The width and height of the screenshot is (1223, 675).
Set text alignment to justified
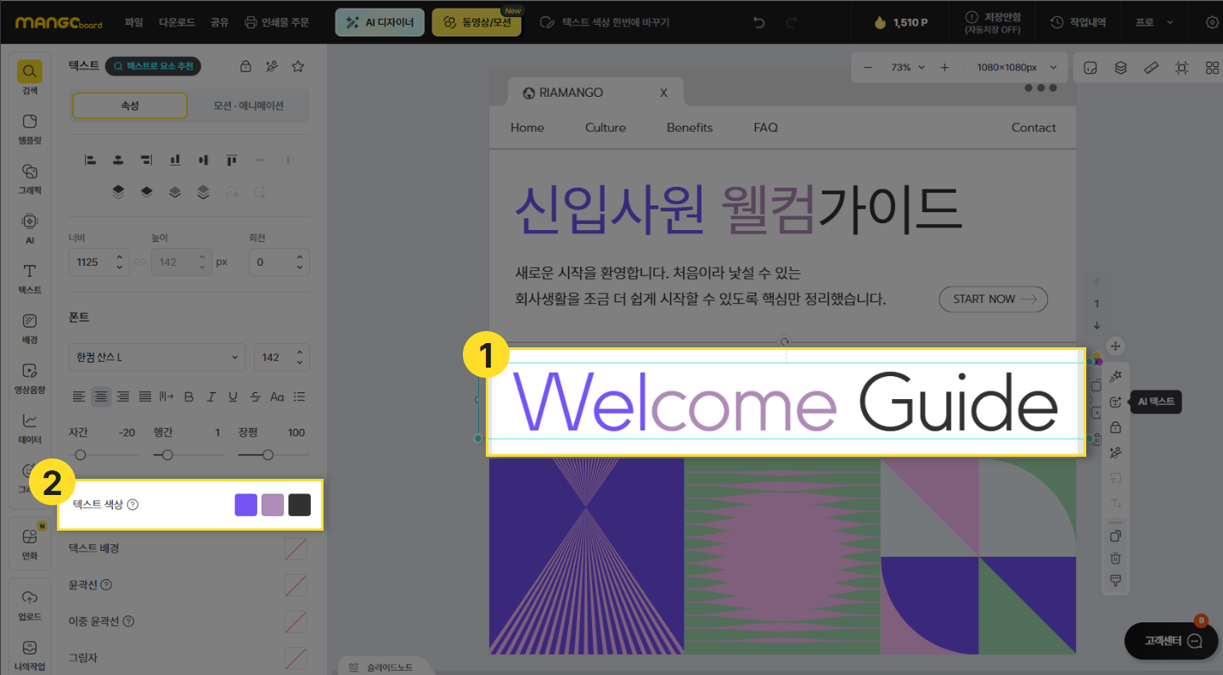[145, 397]
